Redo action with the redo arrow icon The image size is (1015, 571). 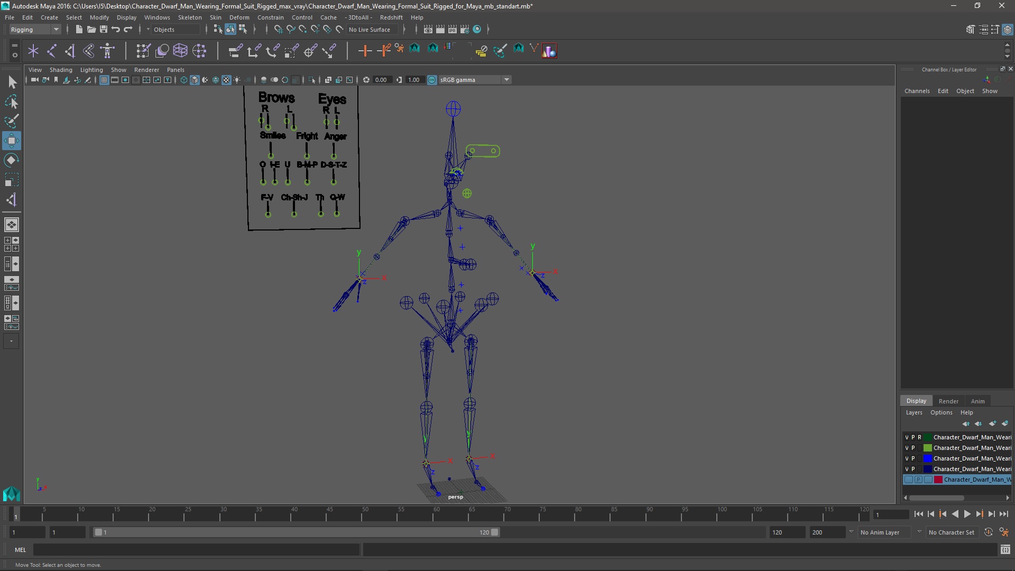[128, 30]
